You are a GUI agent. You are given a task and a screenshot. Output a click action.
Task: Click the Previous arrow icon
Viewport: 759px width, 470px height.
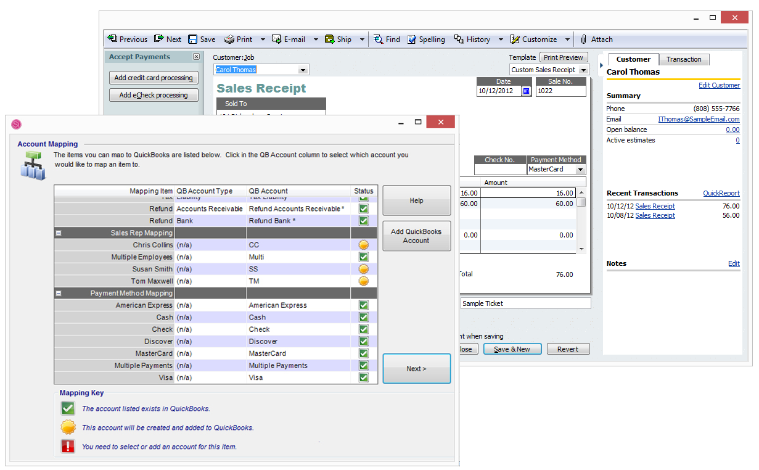[113, 39]
